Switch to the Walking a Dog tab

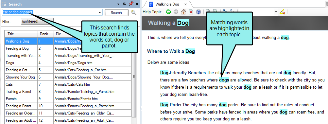pyautogui.click(x=167, y=4)
